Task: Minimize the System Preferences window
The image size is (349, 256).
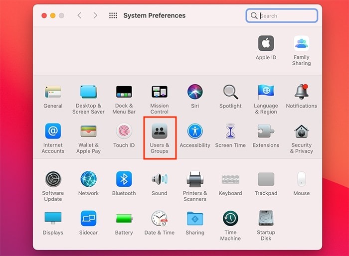Action: click(x=53, y=15)
